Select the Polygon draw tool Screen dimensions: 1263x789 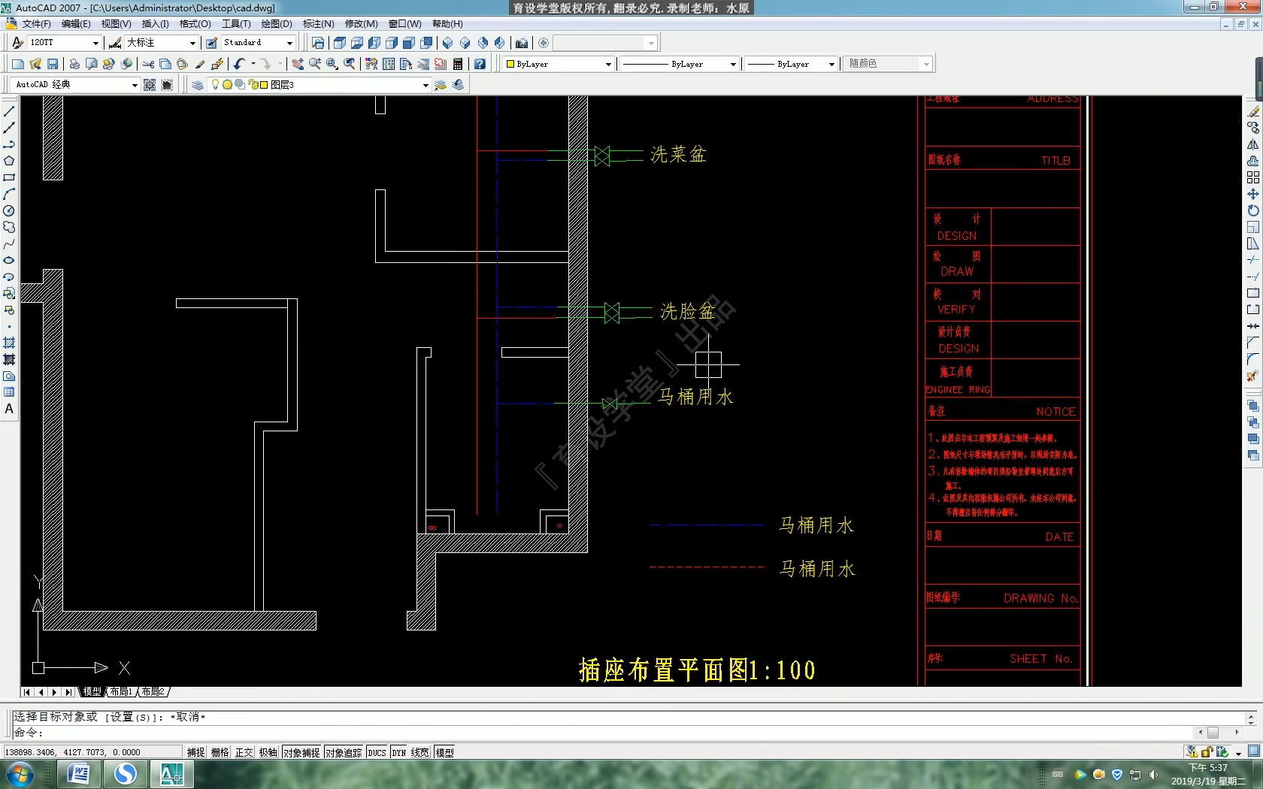click(9, 161)
